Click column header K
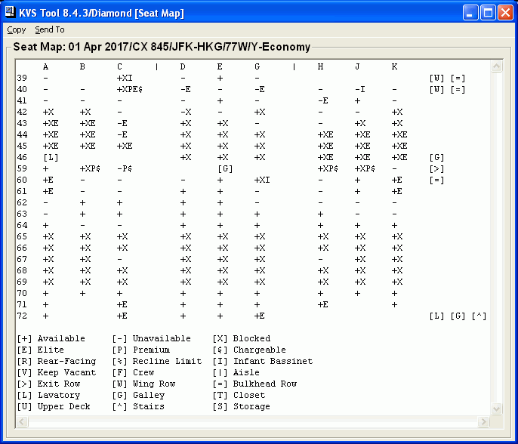 coord(394,66)
